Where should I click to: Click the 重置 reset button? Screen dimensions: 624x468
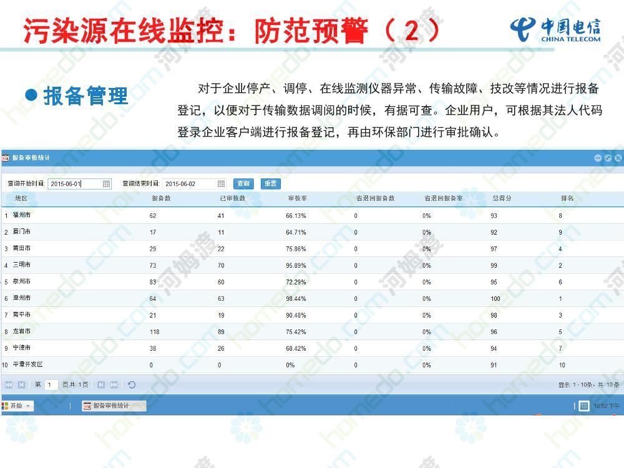coord(270,183)
